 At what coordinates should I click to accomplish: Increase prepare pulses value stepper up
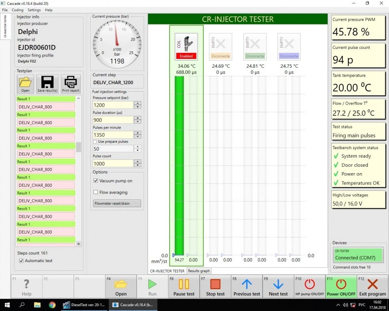pos(138,147)
